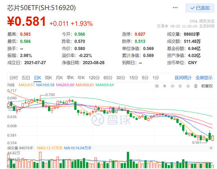Click the 资产净值 value 4.02亿
Screen dimensions: 217x169
pyautogui.click(x=194, y=56)
